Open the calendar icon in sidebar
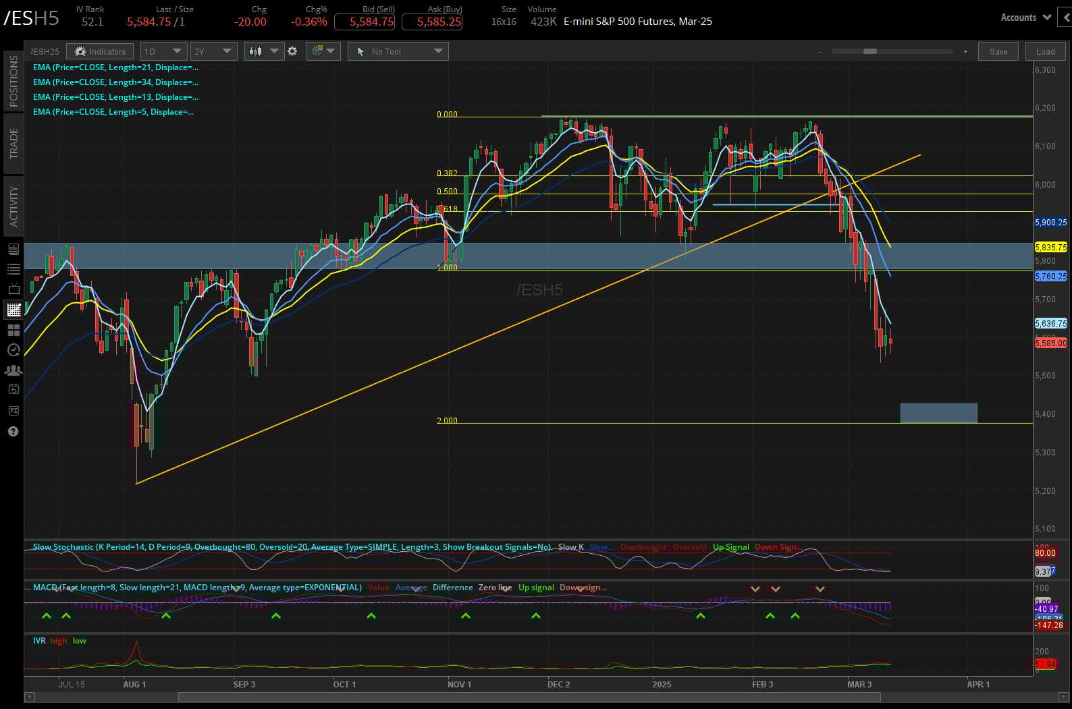 click(14, 389)
